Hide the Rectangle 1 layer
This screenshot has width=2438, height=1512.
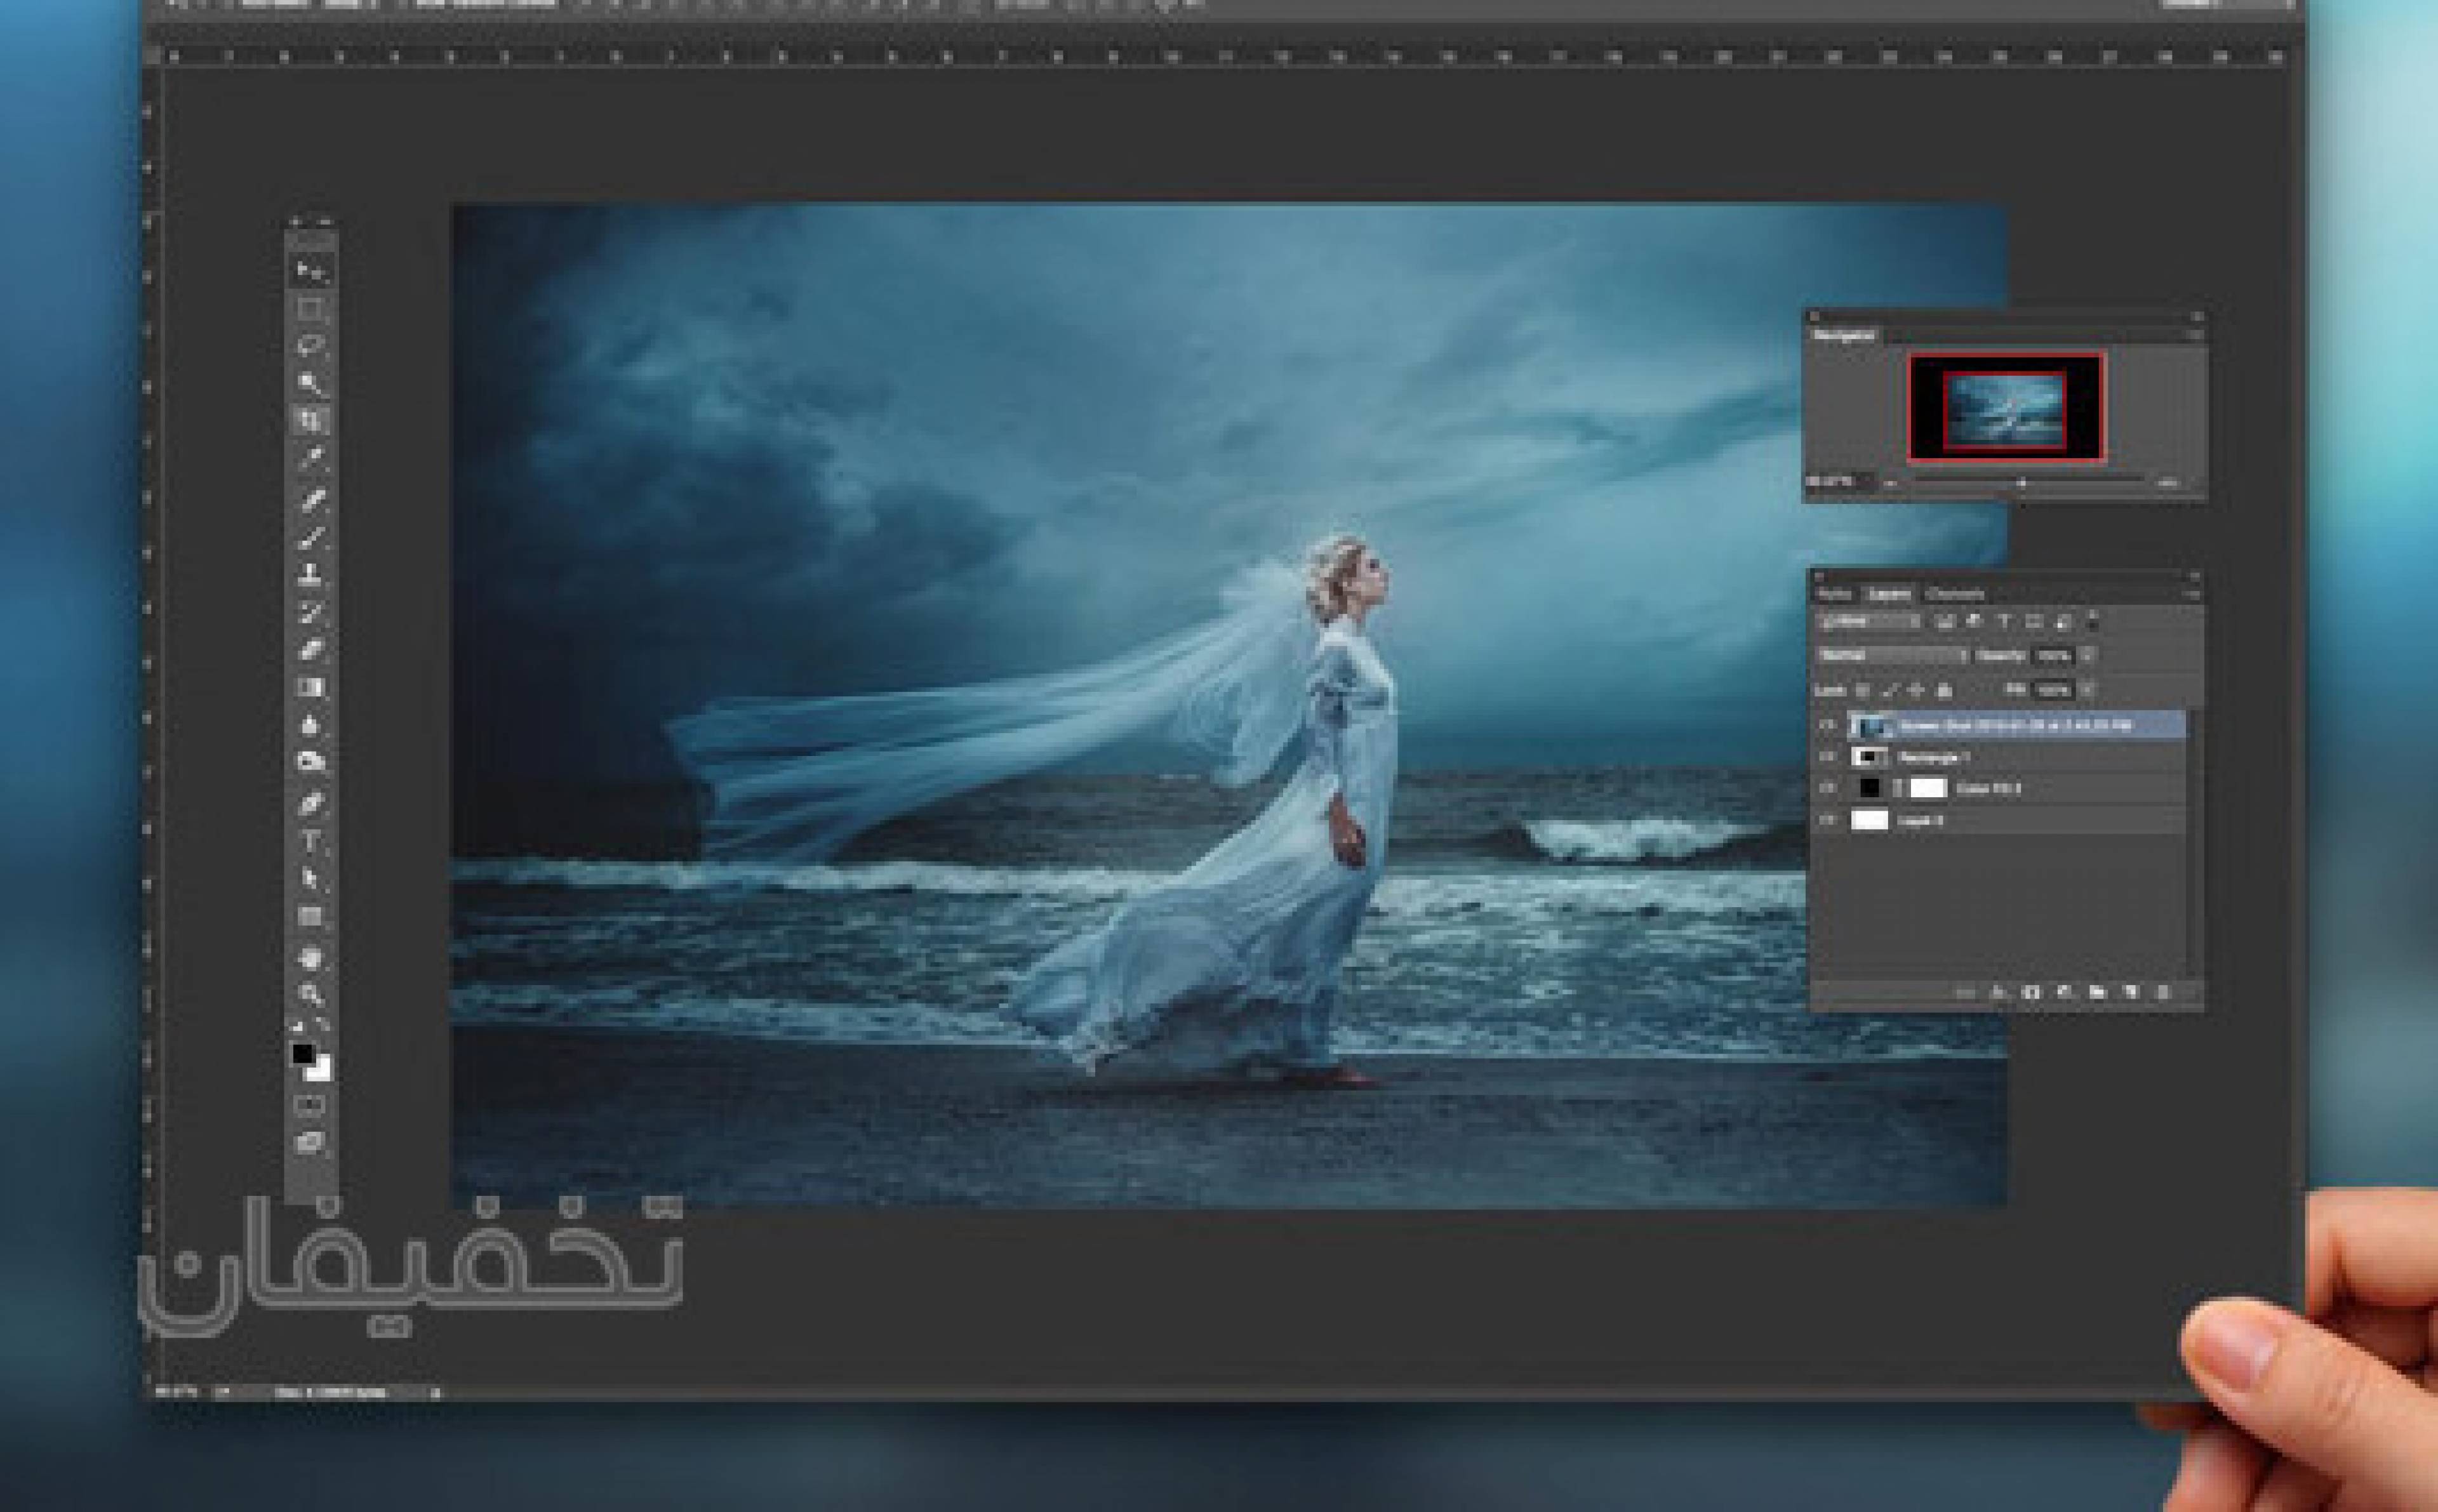pyautogui.click(x=1828, y=757)
